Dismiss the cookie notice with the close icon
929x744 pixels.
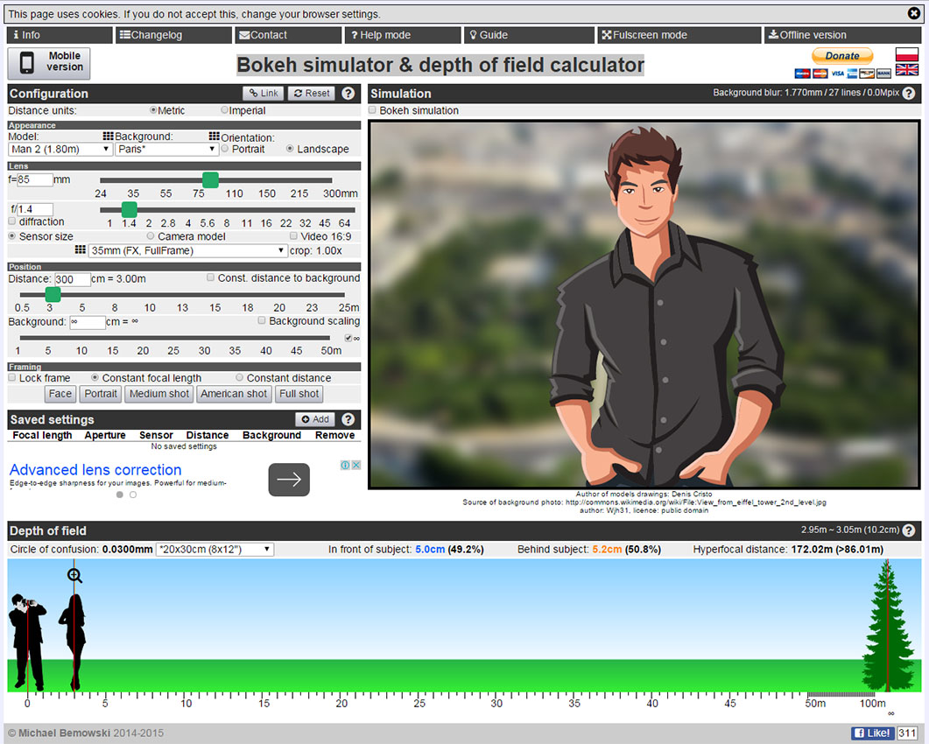914,13
